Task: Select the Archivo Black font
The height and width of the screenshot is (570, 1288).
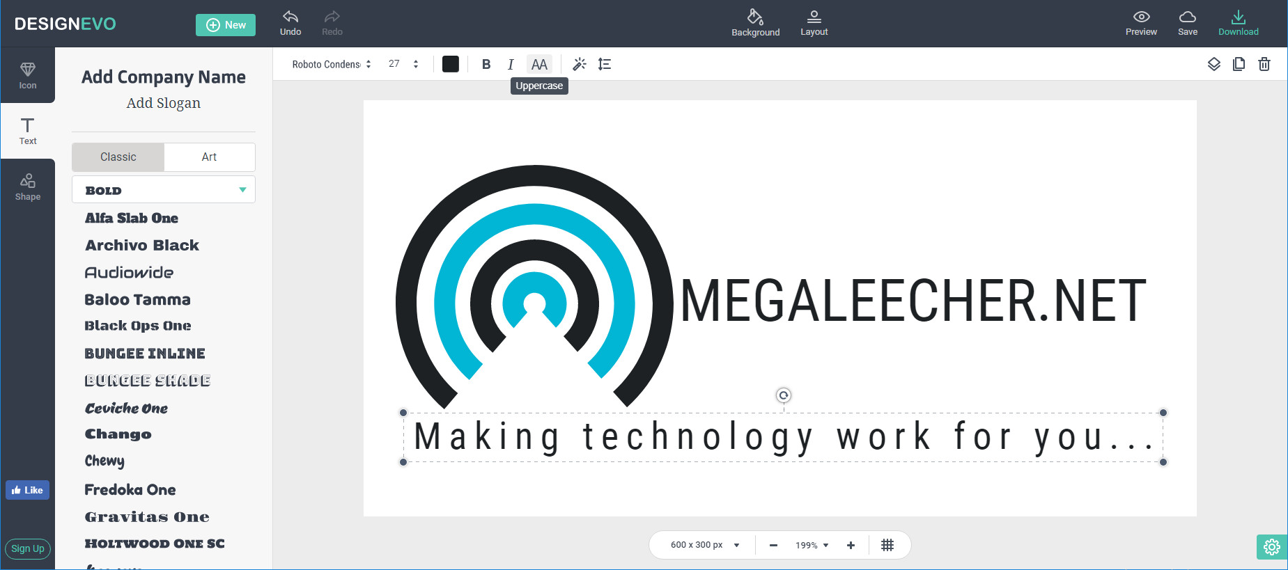Action: click(x=142, y=245)
